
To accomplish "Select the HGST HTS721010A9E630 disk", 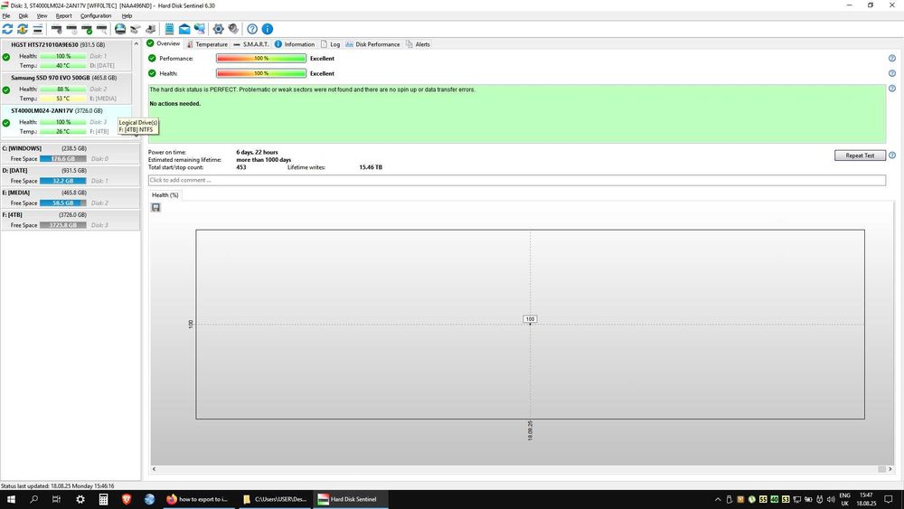I will 66,55.
